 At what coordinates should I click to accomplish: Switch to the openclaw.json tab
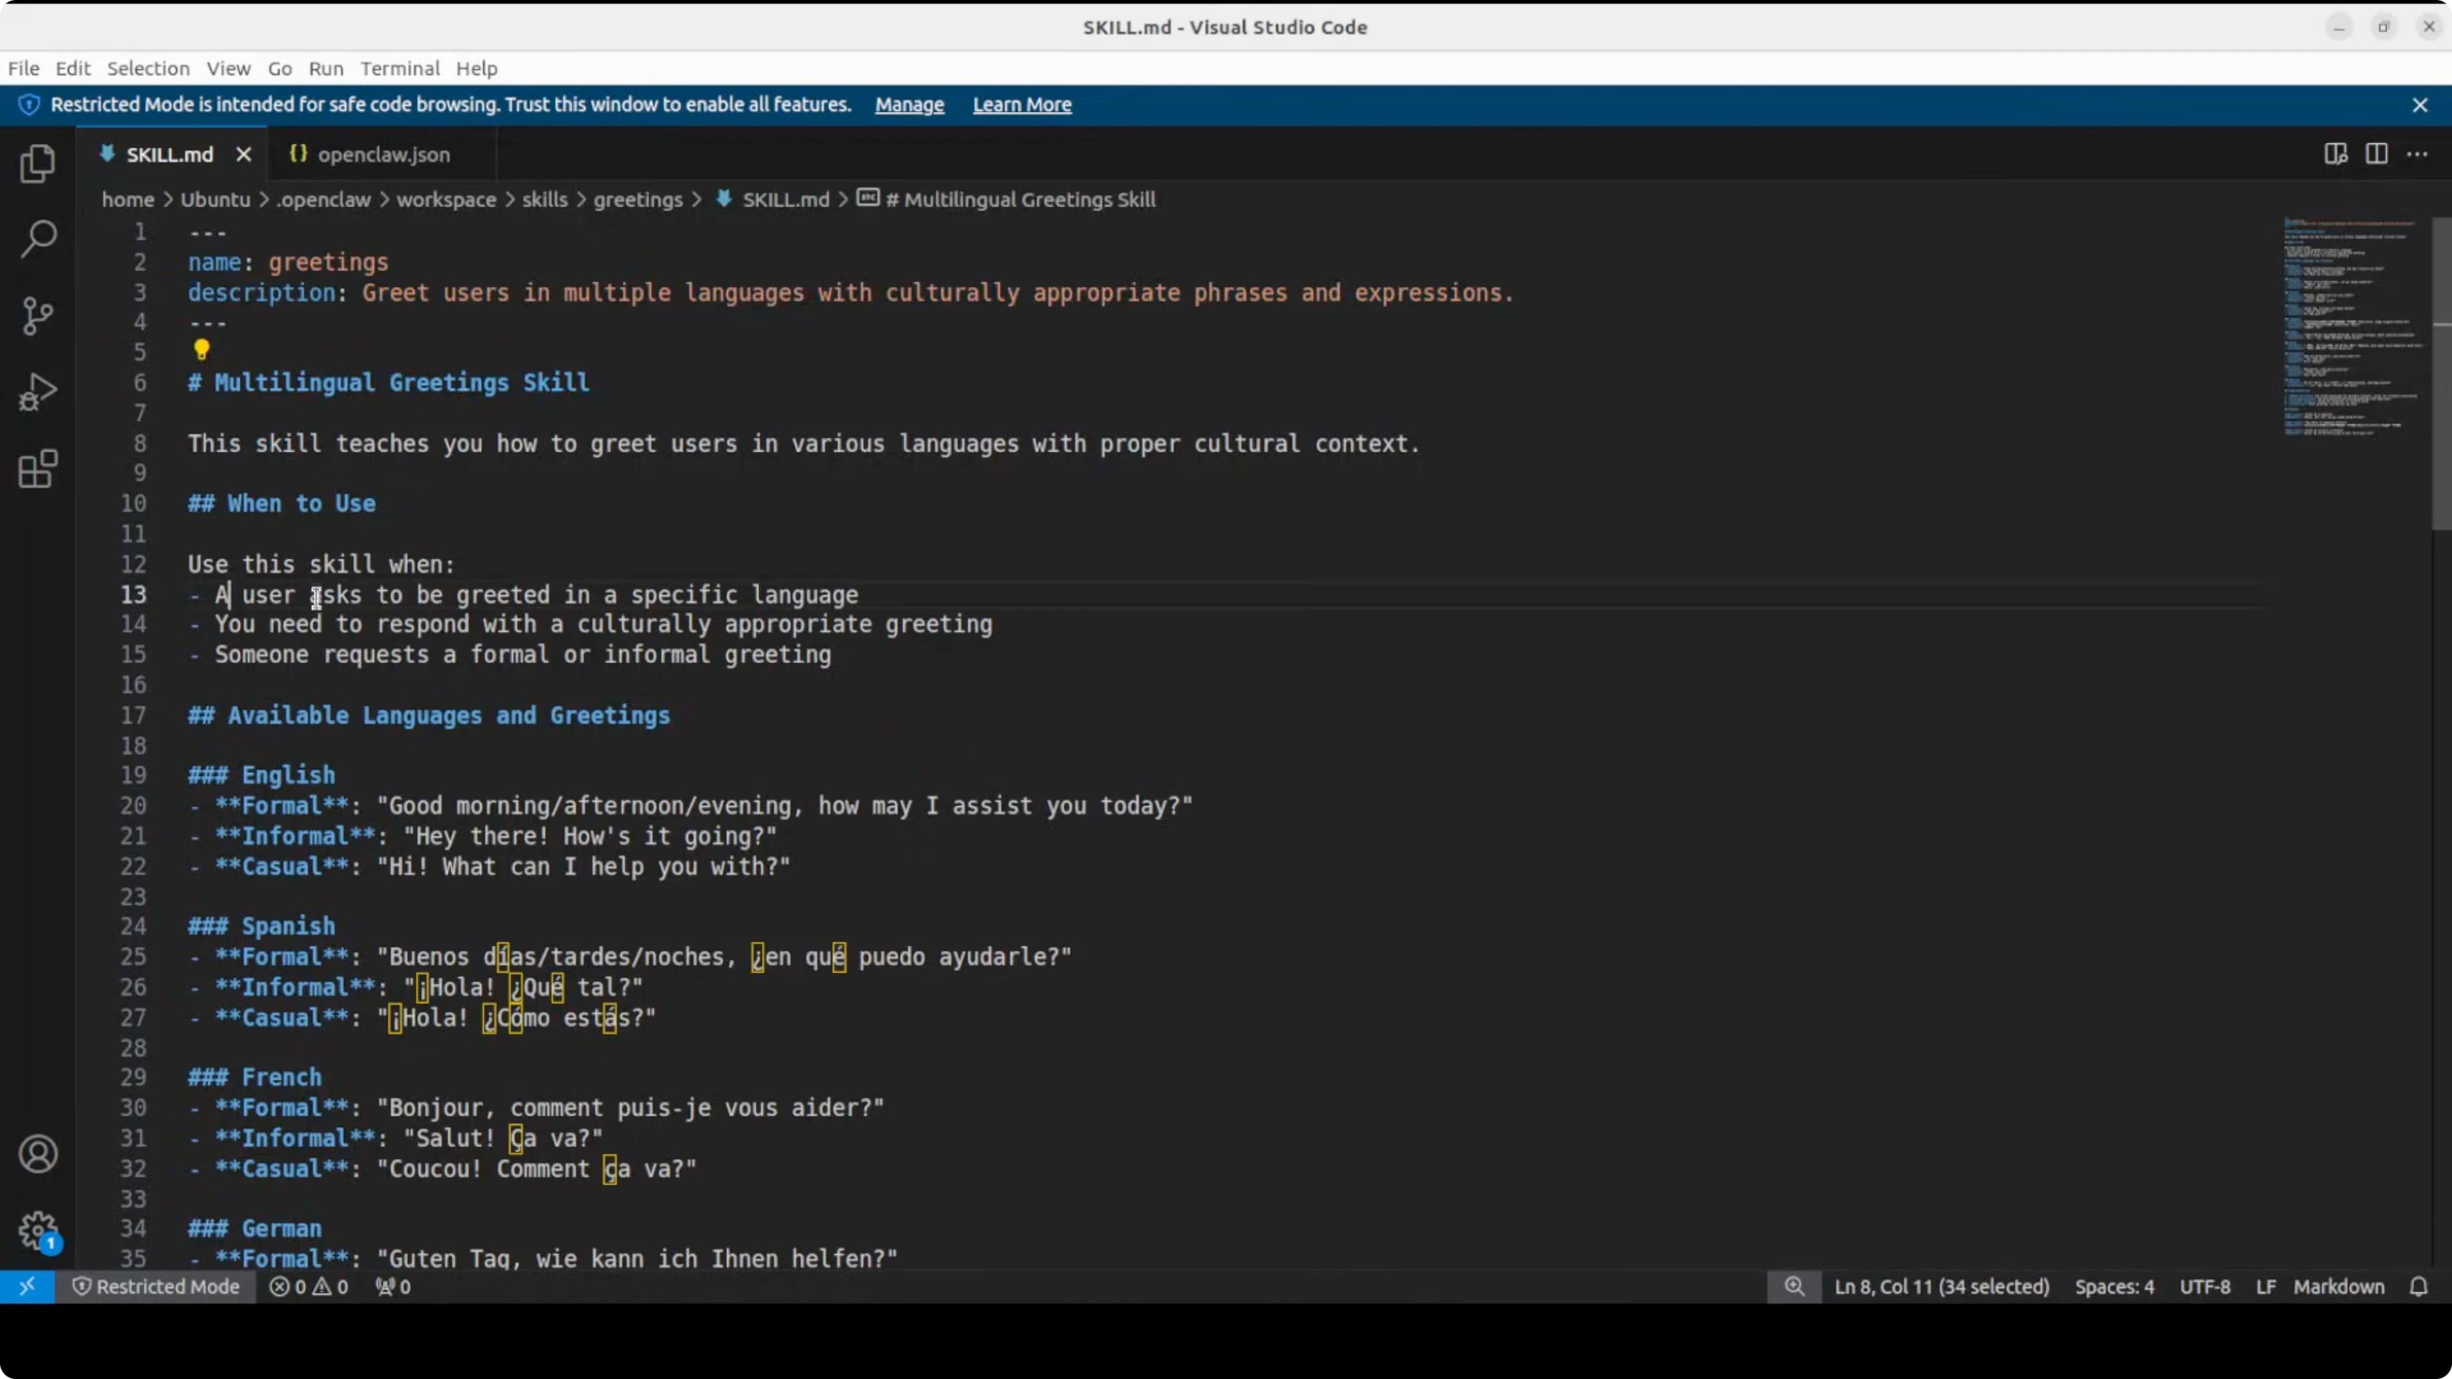pyautogui.click(x=382, y=154)
